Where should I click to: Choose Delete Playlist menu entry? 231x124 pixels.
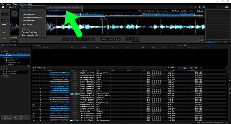[27, 25]
